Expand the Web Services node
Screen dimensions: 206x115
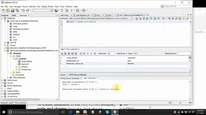coord(2,80)
